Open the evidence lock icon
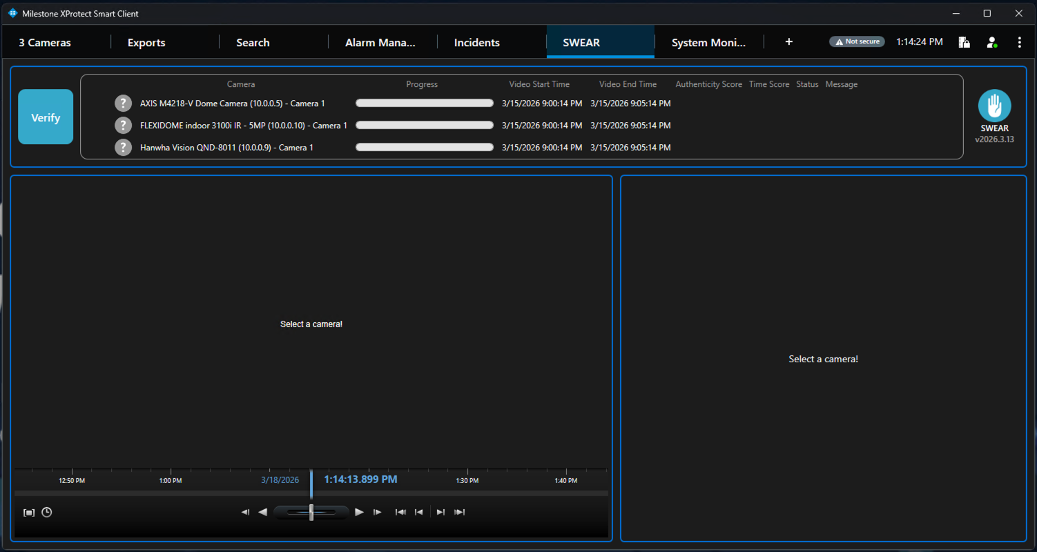 coord(965,42)
